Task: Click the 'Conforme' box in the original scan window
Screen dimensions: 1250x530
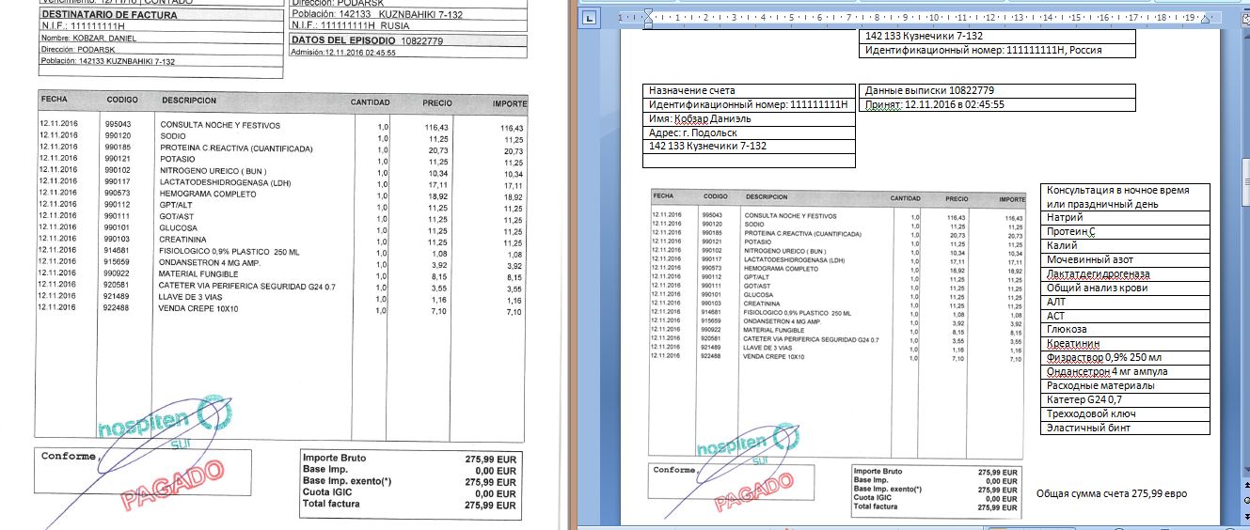Action: (143, 473)
